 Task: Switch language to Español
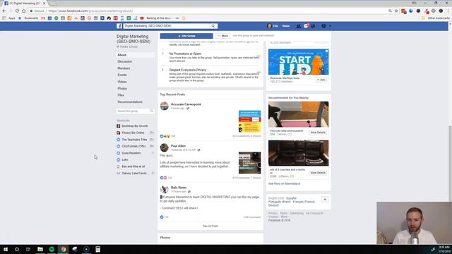click(292, 198)
